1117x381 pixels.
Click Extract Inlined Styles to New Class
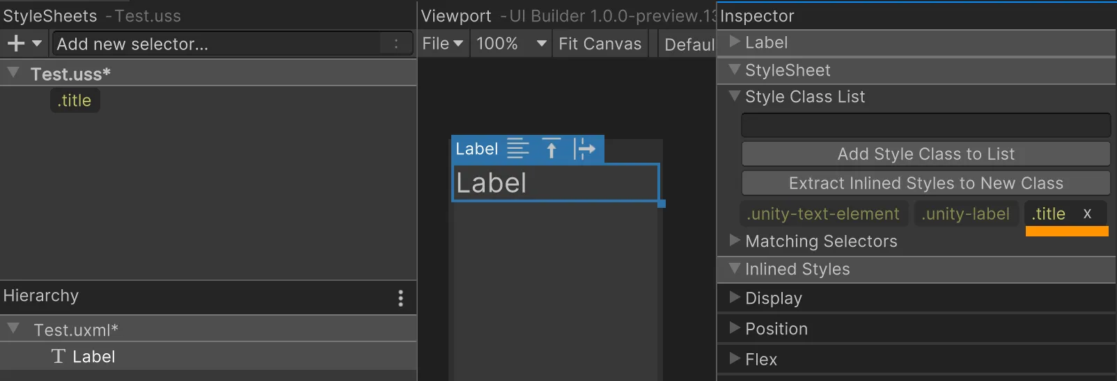925,183
